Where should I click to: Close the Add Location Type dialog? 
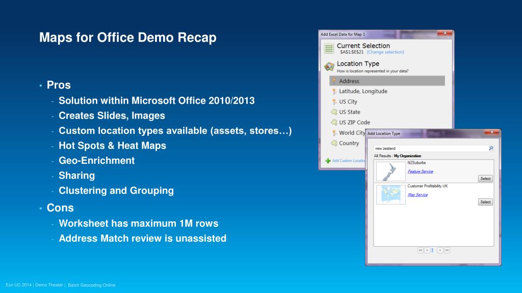tap(492, 132)
